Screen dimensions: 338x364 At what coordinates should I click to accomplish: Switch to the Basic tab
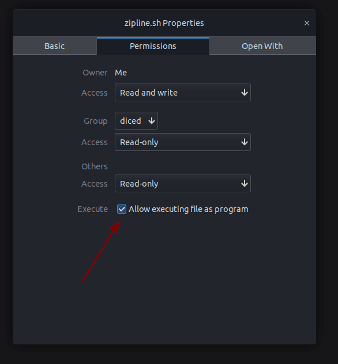(x=55, y=46)
